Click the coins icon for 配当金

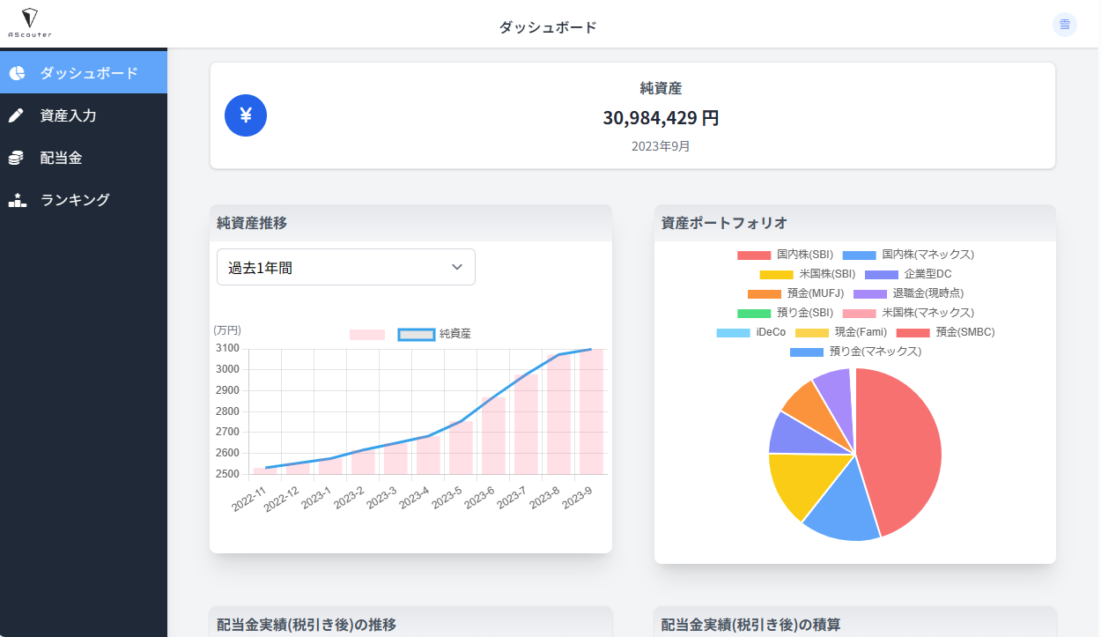[17, 158]
